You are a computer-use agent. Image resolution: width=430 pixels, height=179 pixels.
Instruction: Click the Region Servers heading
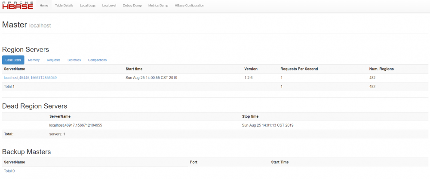(25, 49)
